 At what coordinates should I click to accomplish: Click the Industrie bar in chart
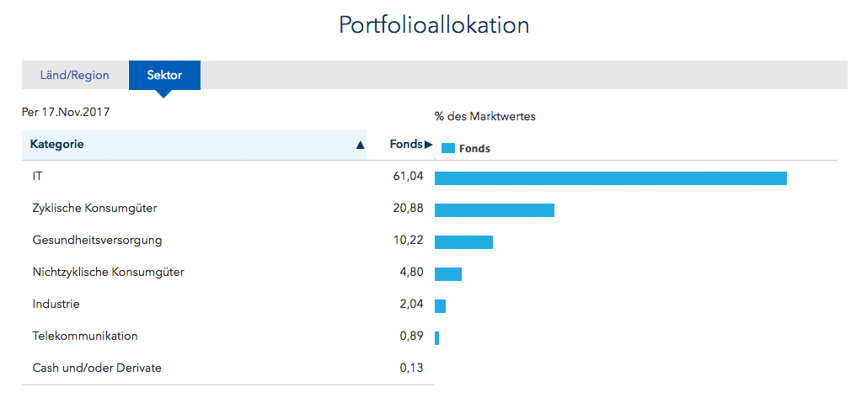pos(440,306)
